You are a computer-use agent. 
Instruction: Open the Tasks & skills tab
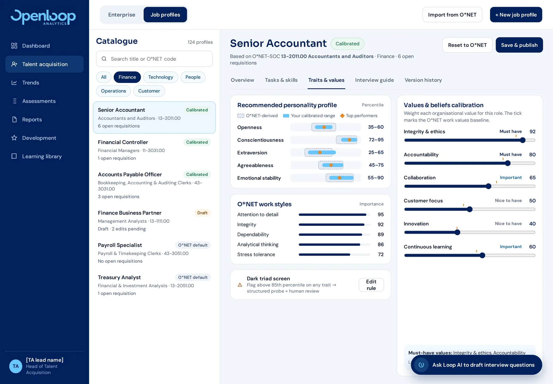[x=281, y=80]
